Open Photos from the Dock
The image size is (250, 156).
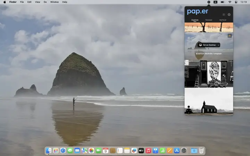(x=91, y=150)
